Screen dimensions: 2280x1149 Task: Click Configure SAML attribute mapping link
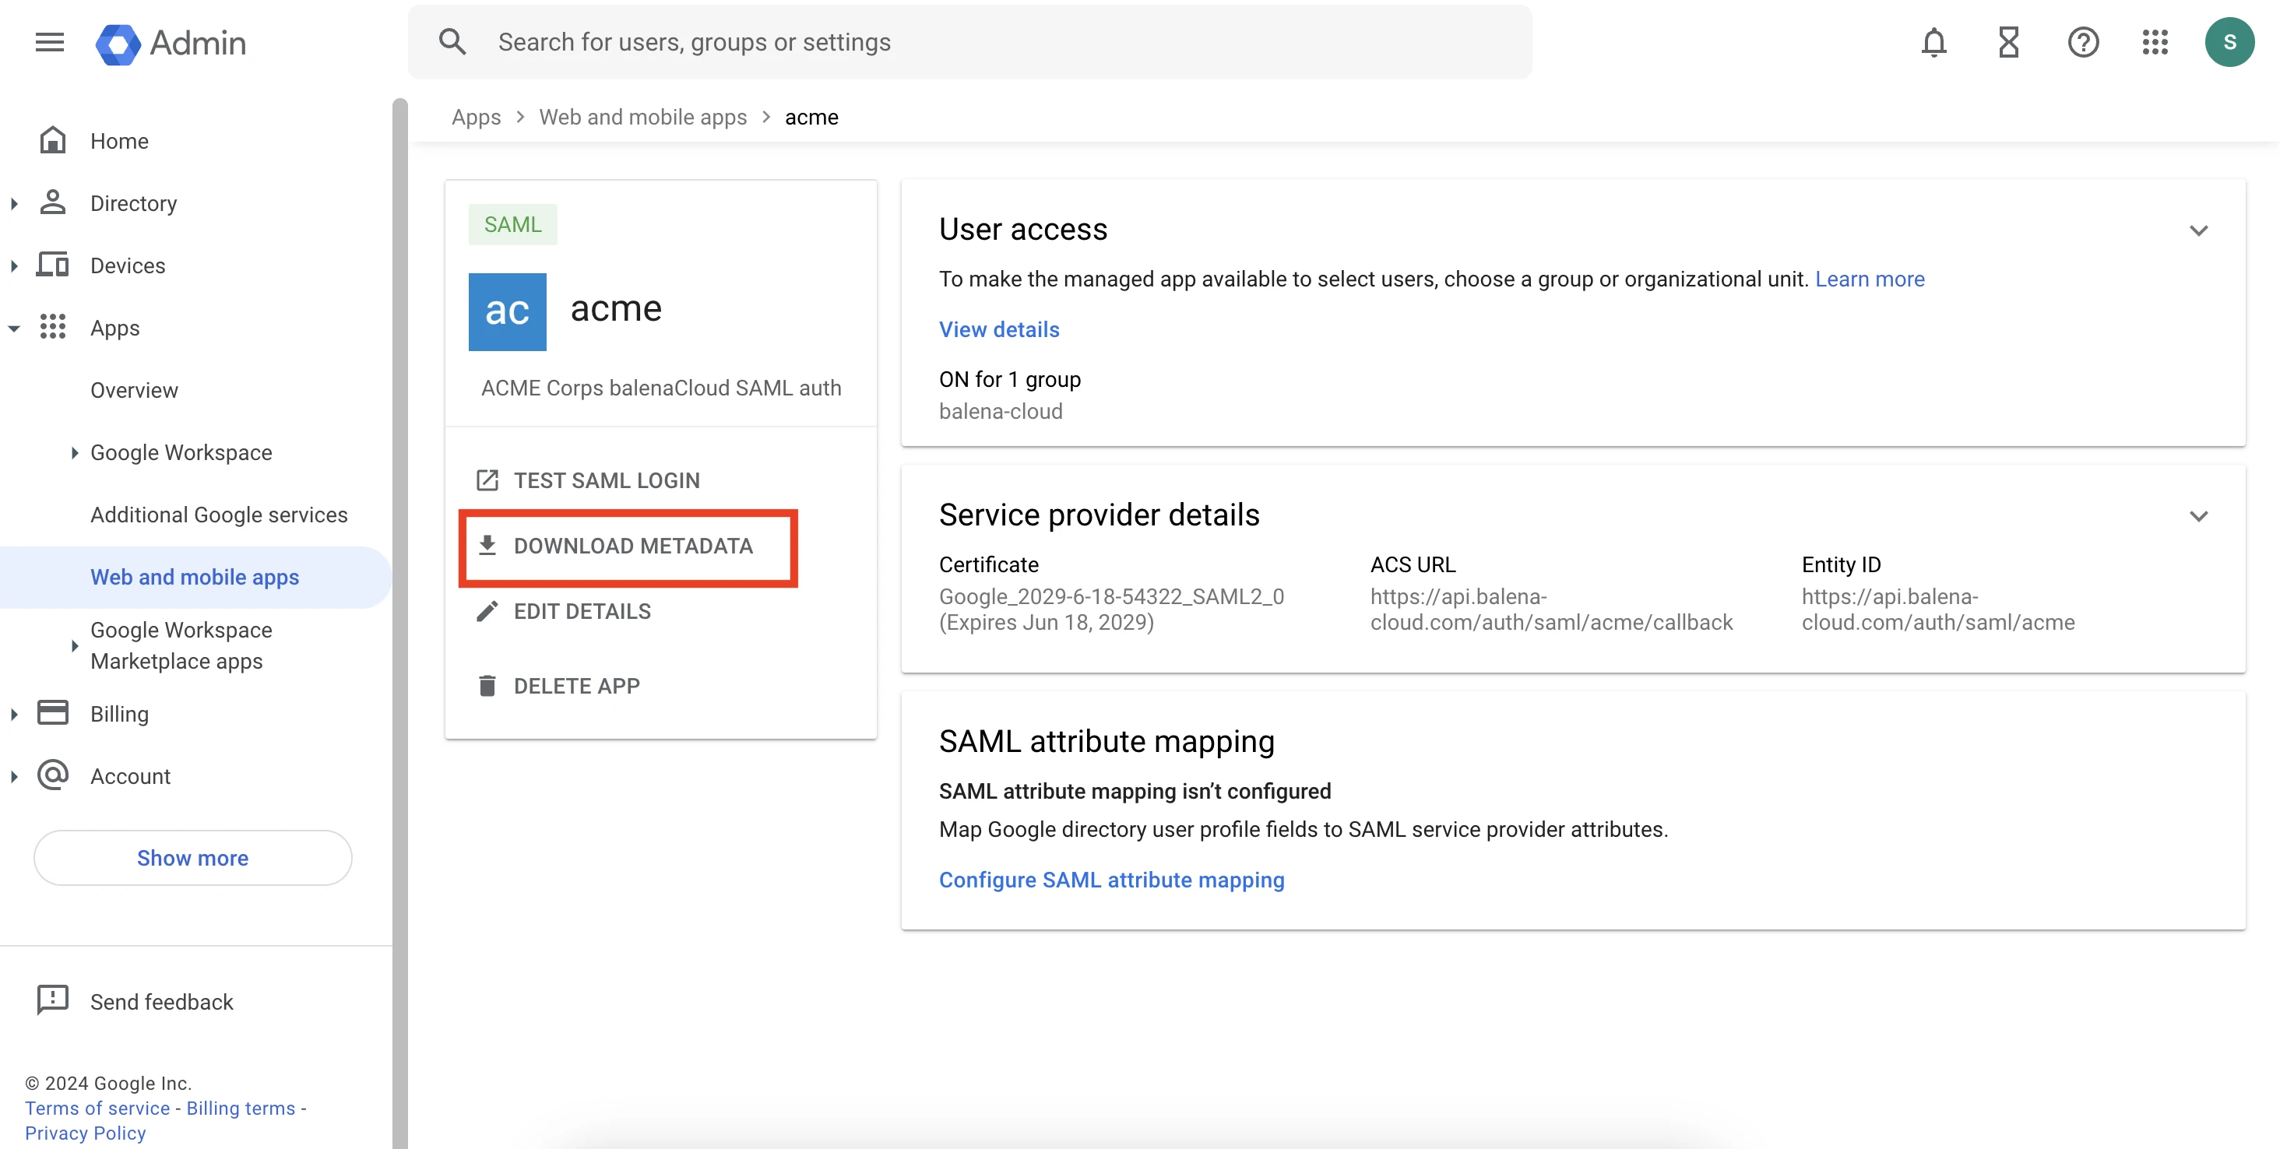[1110, 880]
